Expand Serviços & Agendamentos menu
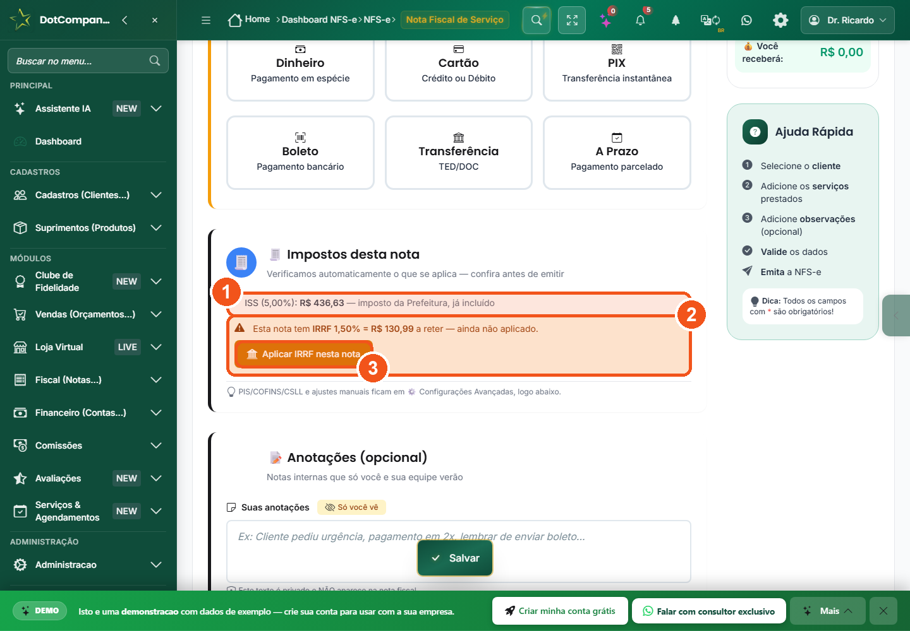Viewport: 910px width, 631px height. pos(156,511)
